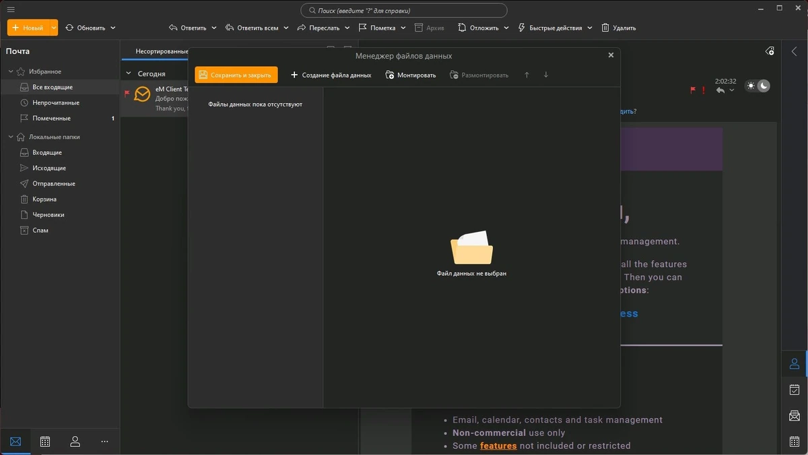The width and height of the screenshot is (808, 455).
Task: Open the hamburger main menu
Action: [x=11, y=9]
